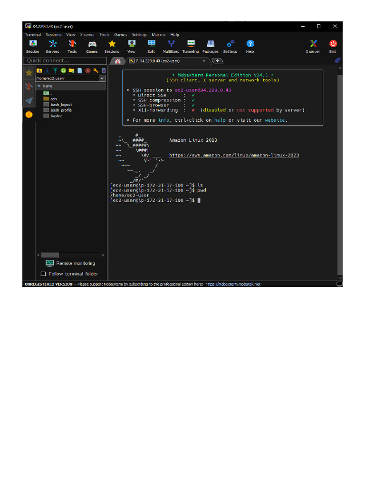Open a new terminal tab

[x=217, y=61]
